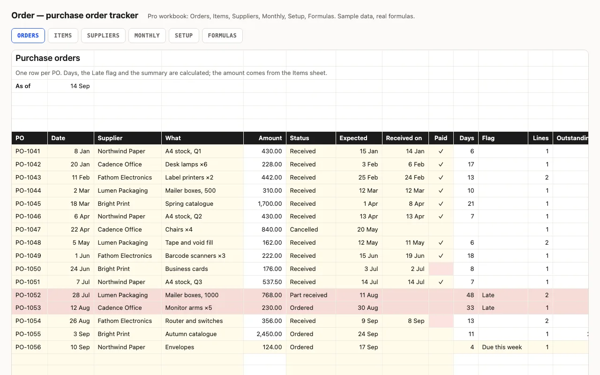Click the Expected column header
This screenshot has height=375, width=600.
coord(359,138)
